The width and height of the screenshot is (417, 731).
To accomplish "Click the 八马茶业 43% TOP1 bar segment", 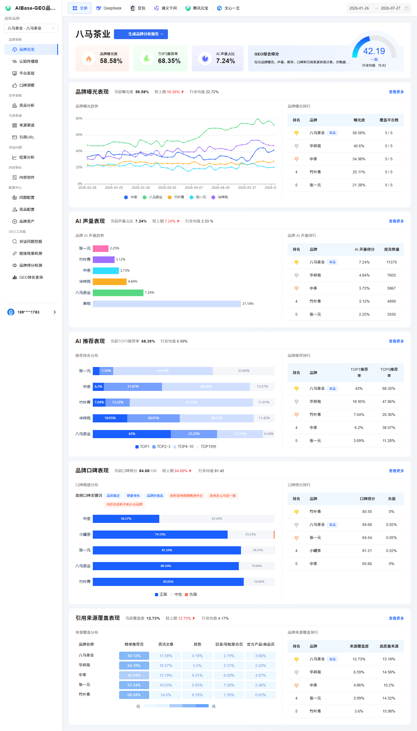I will pos(132,434).
